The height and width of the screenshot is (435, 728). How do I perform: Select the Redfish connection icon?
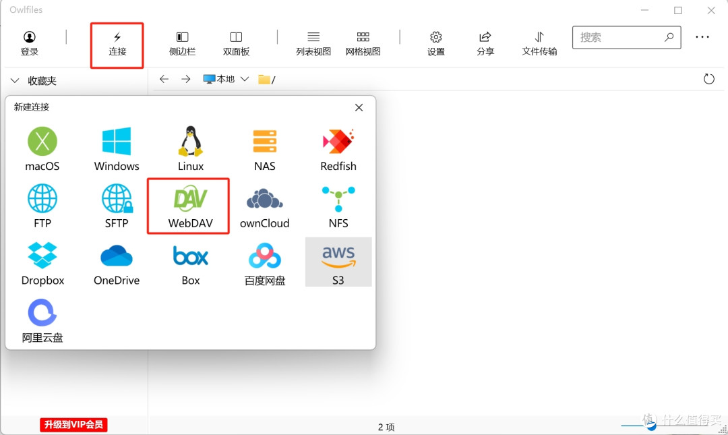coord(338,148)
